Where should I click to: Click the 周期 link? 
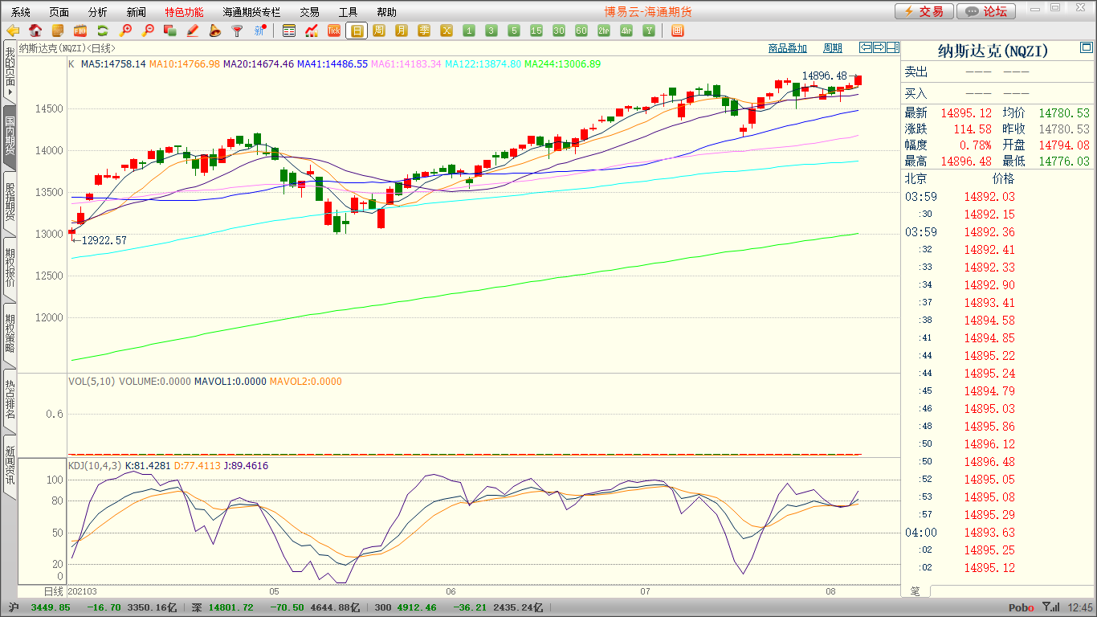(x=833, y=48)
